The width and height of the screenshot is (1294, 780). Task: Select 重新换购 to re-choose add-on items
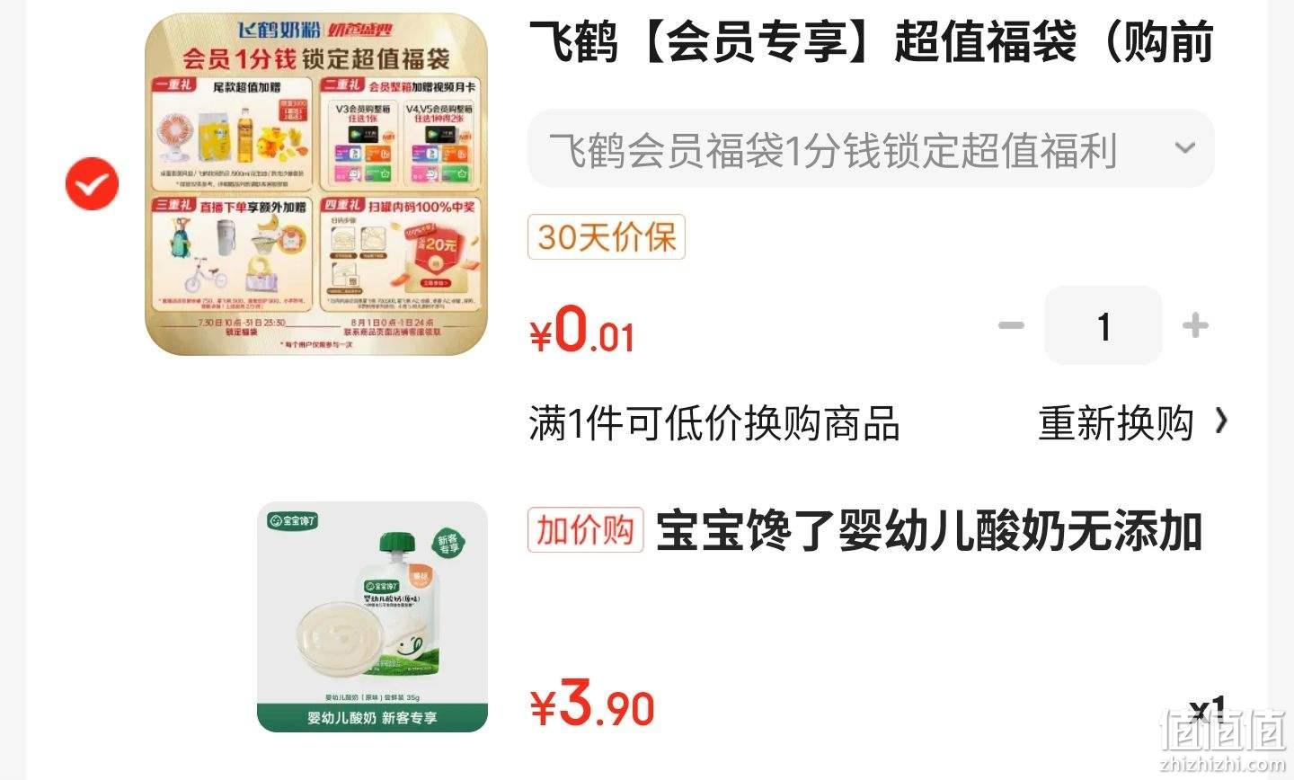tap(1116, 423)
